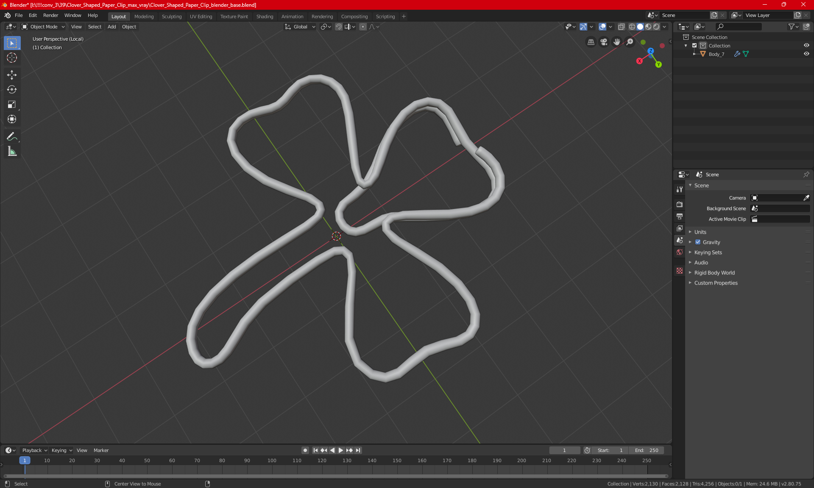This screenshot has height=488, width=814.
Task: Exclude Collection with its checkbox
Action: (694, 46)
